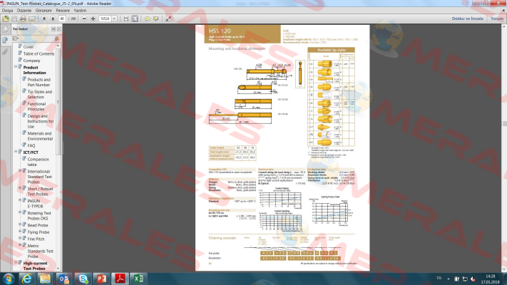Open File Explorer from the taskbar
This screenshot has height=285, width=507.
click(45, 279)
